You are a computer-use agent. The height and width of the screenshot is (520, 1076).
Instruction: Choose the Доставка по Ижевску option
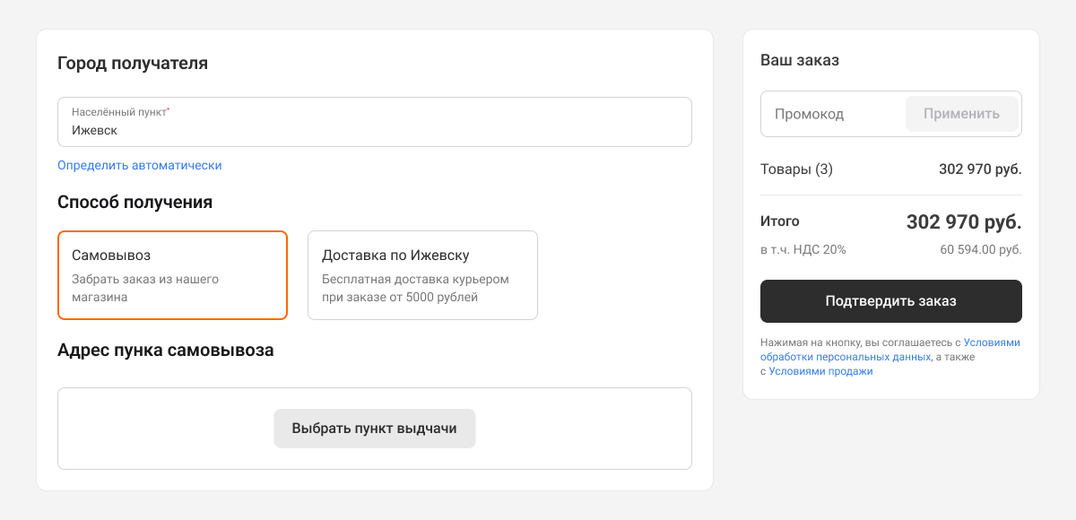pyautogui.click(x=422, y=275)
